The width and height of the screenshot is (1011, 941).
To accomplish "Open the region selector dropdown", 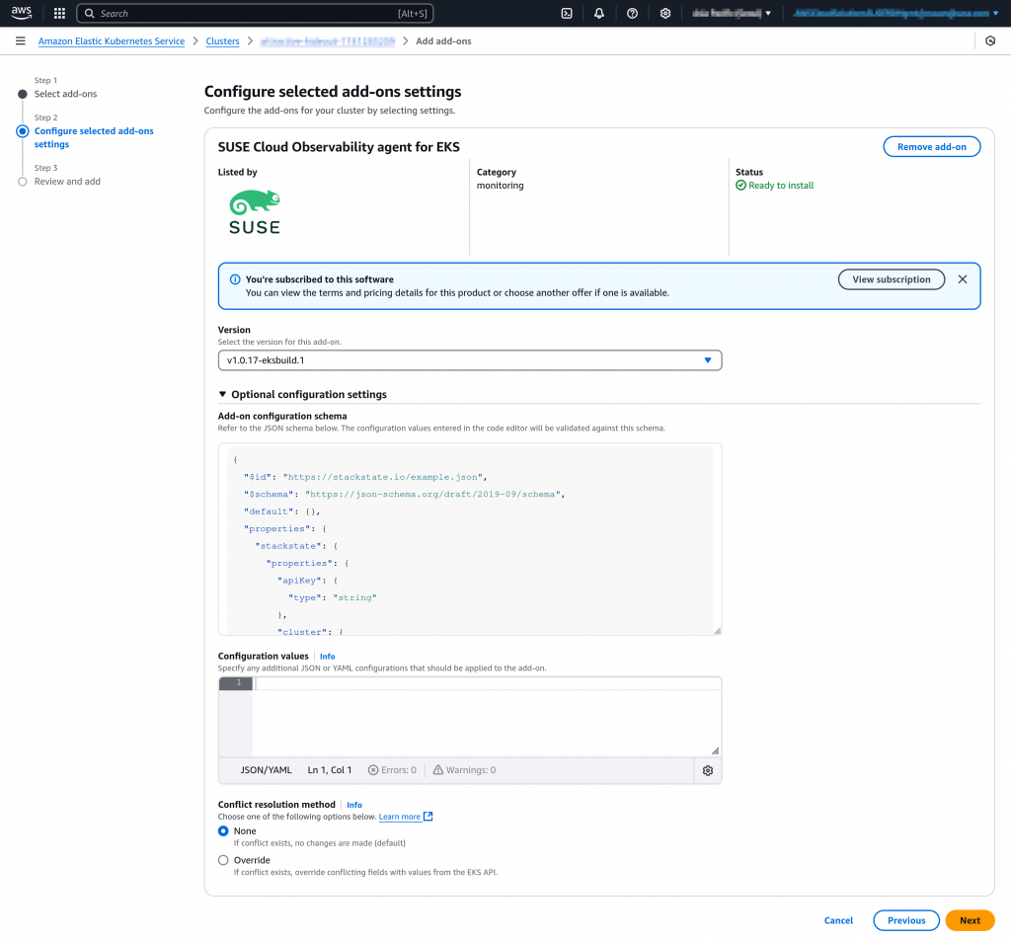I will pos(732,14).
